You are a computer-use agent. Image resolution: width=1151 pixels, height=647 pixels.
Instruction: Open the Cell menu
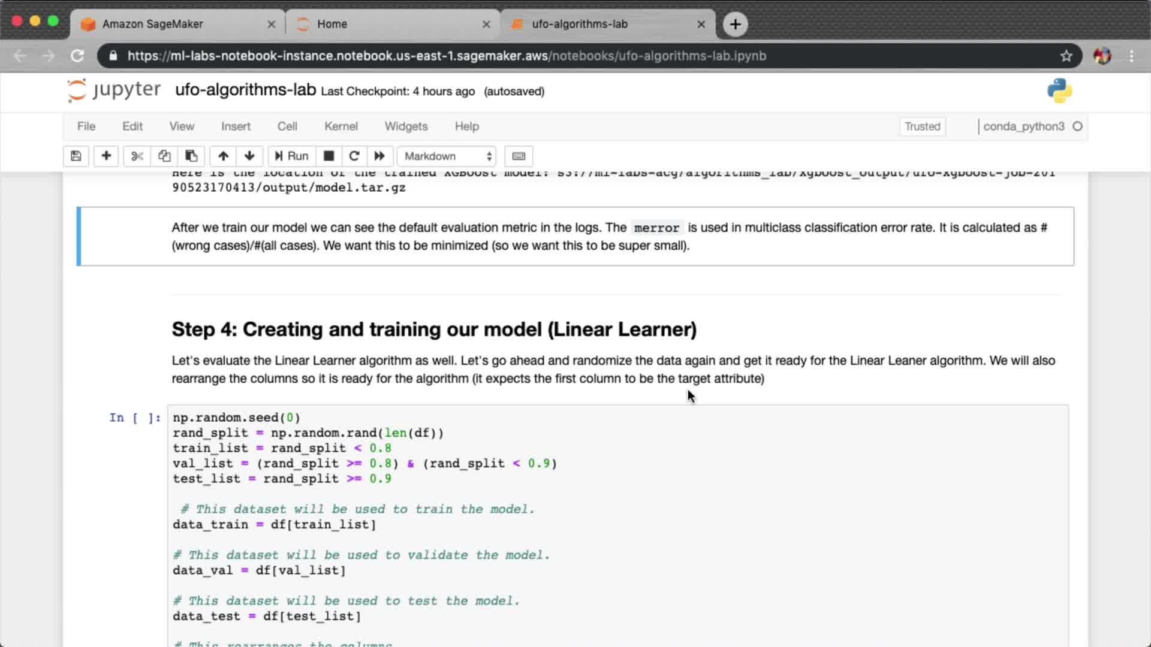pos(287,126)
